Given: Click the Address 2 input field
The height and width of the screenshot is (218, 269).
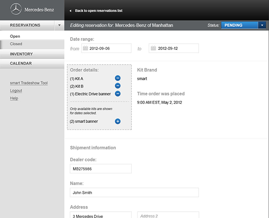Looking at the screenshot, I should tap(168, 215).
